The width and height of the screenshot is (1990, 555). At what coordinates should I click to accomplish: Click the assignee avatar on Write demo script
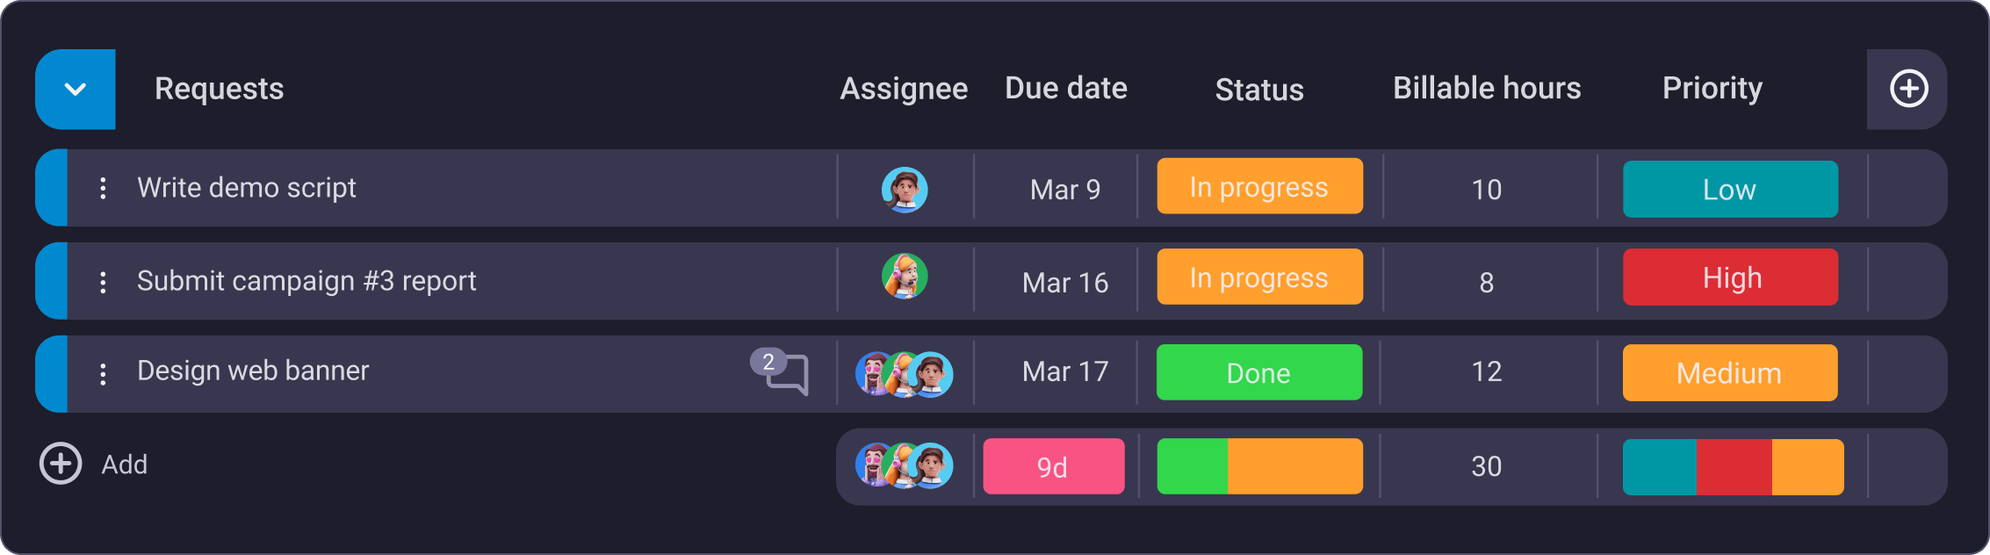click(905, 187)
